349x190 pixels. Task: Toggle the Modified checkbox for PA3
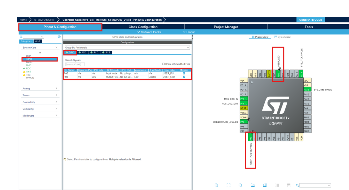184,73
